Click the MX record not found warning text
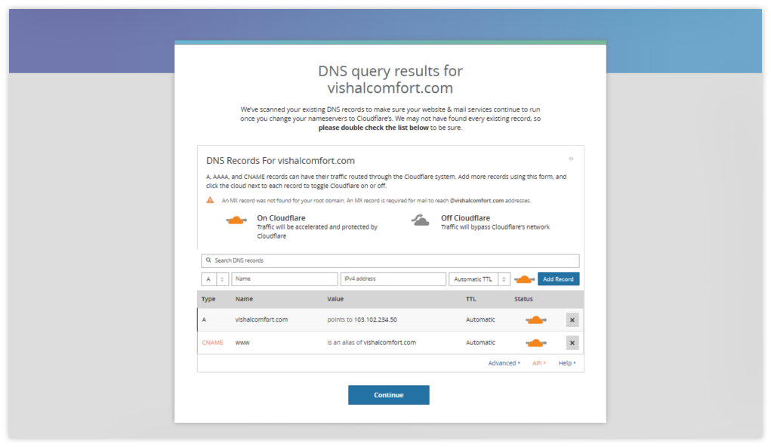 pyautogui.click(x=376, y=201)
